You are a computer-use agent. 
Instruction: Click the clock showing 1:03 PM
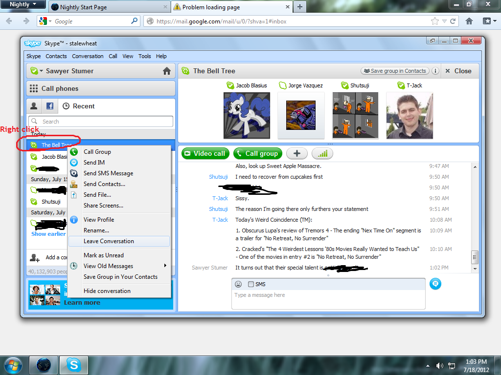click(x=476, y=362)
